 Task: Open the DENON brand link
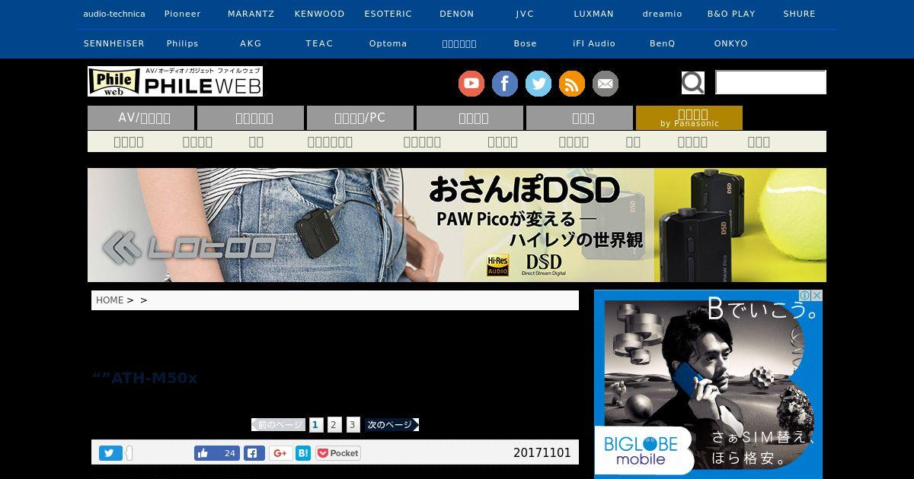pyautogui.click(x=457, y=14)
